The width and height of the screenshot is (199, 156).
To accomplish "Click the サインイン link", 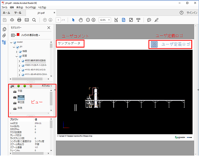I will click(192, 13).
